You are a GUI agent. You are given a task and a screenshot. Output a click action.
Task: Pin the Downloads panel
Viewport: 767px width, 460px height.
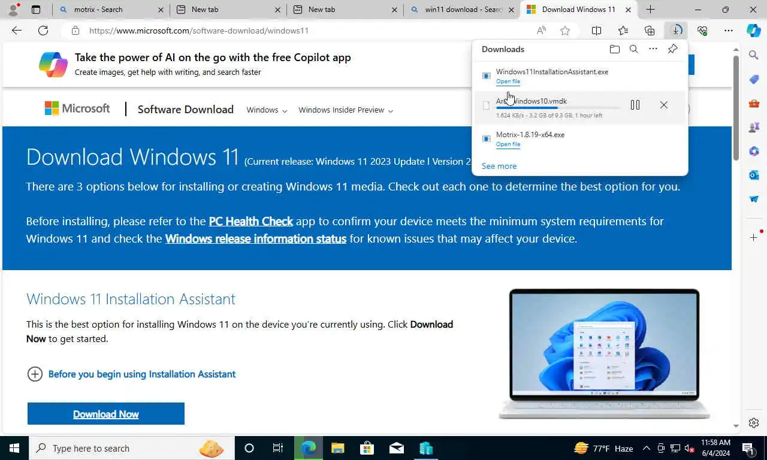click(673, 49)
